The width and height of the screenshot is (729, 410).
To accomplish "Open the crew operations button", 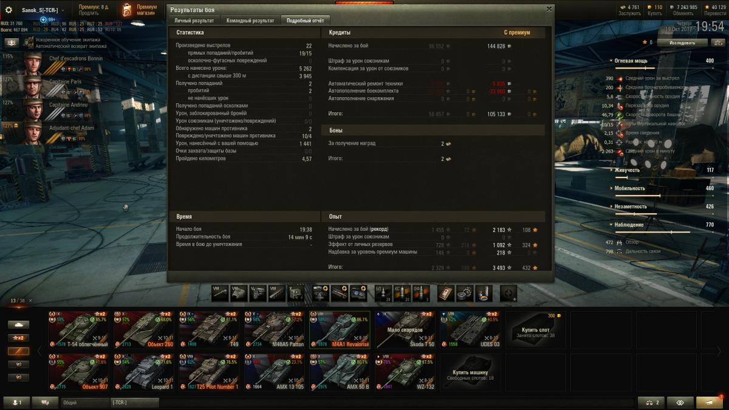I will click(12, 43).
